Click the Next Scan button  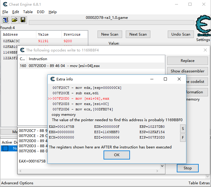click(138, 34)
